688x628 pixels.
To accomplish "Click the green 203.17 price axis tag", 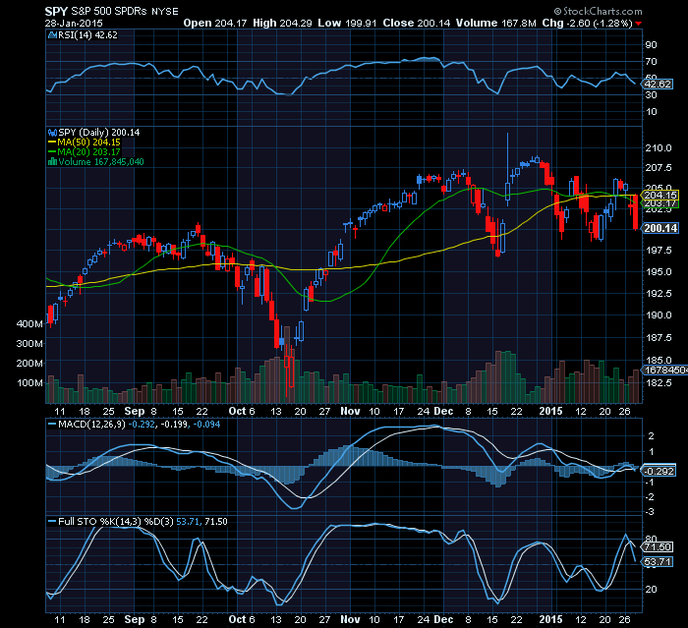I will point(660,203).
